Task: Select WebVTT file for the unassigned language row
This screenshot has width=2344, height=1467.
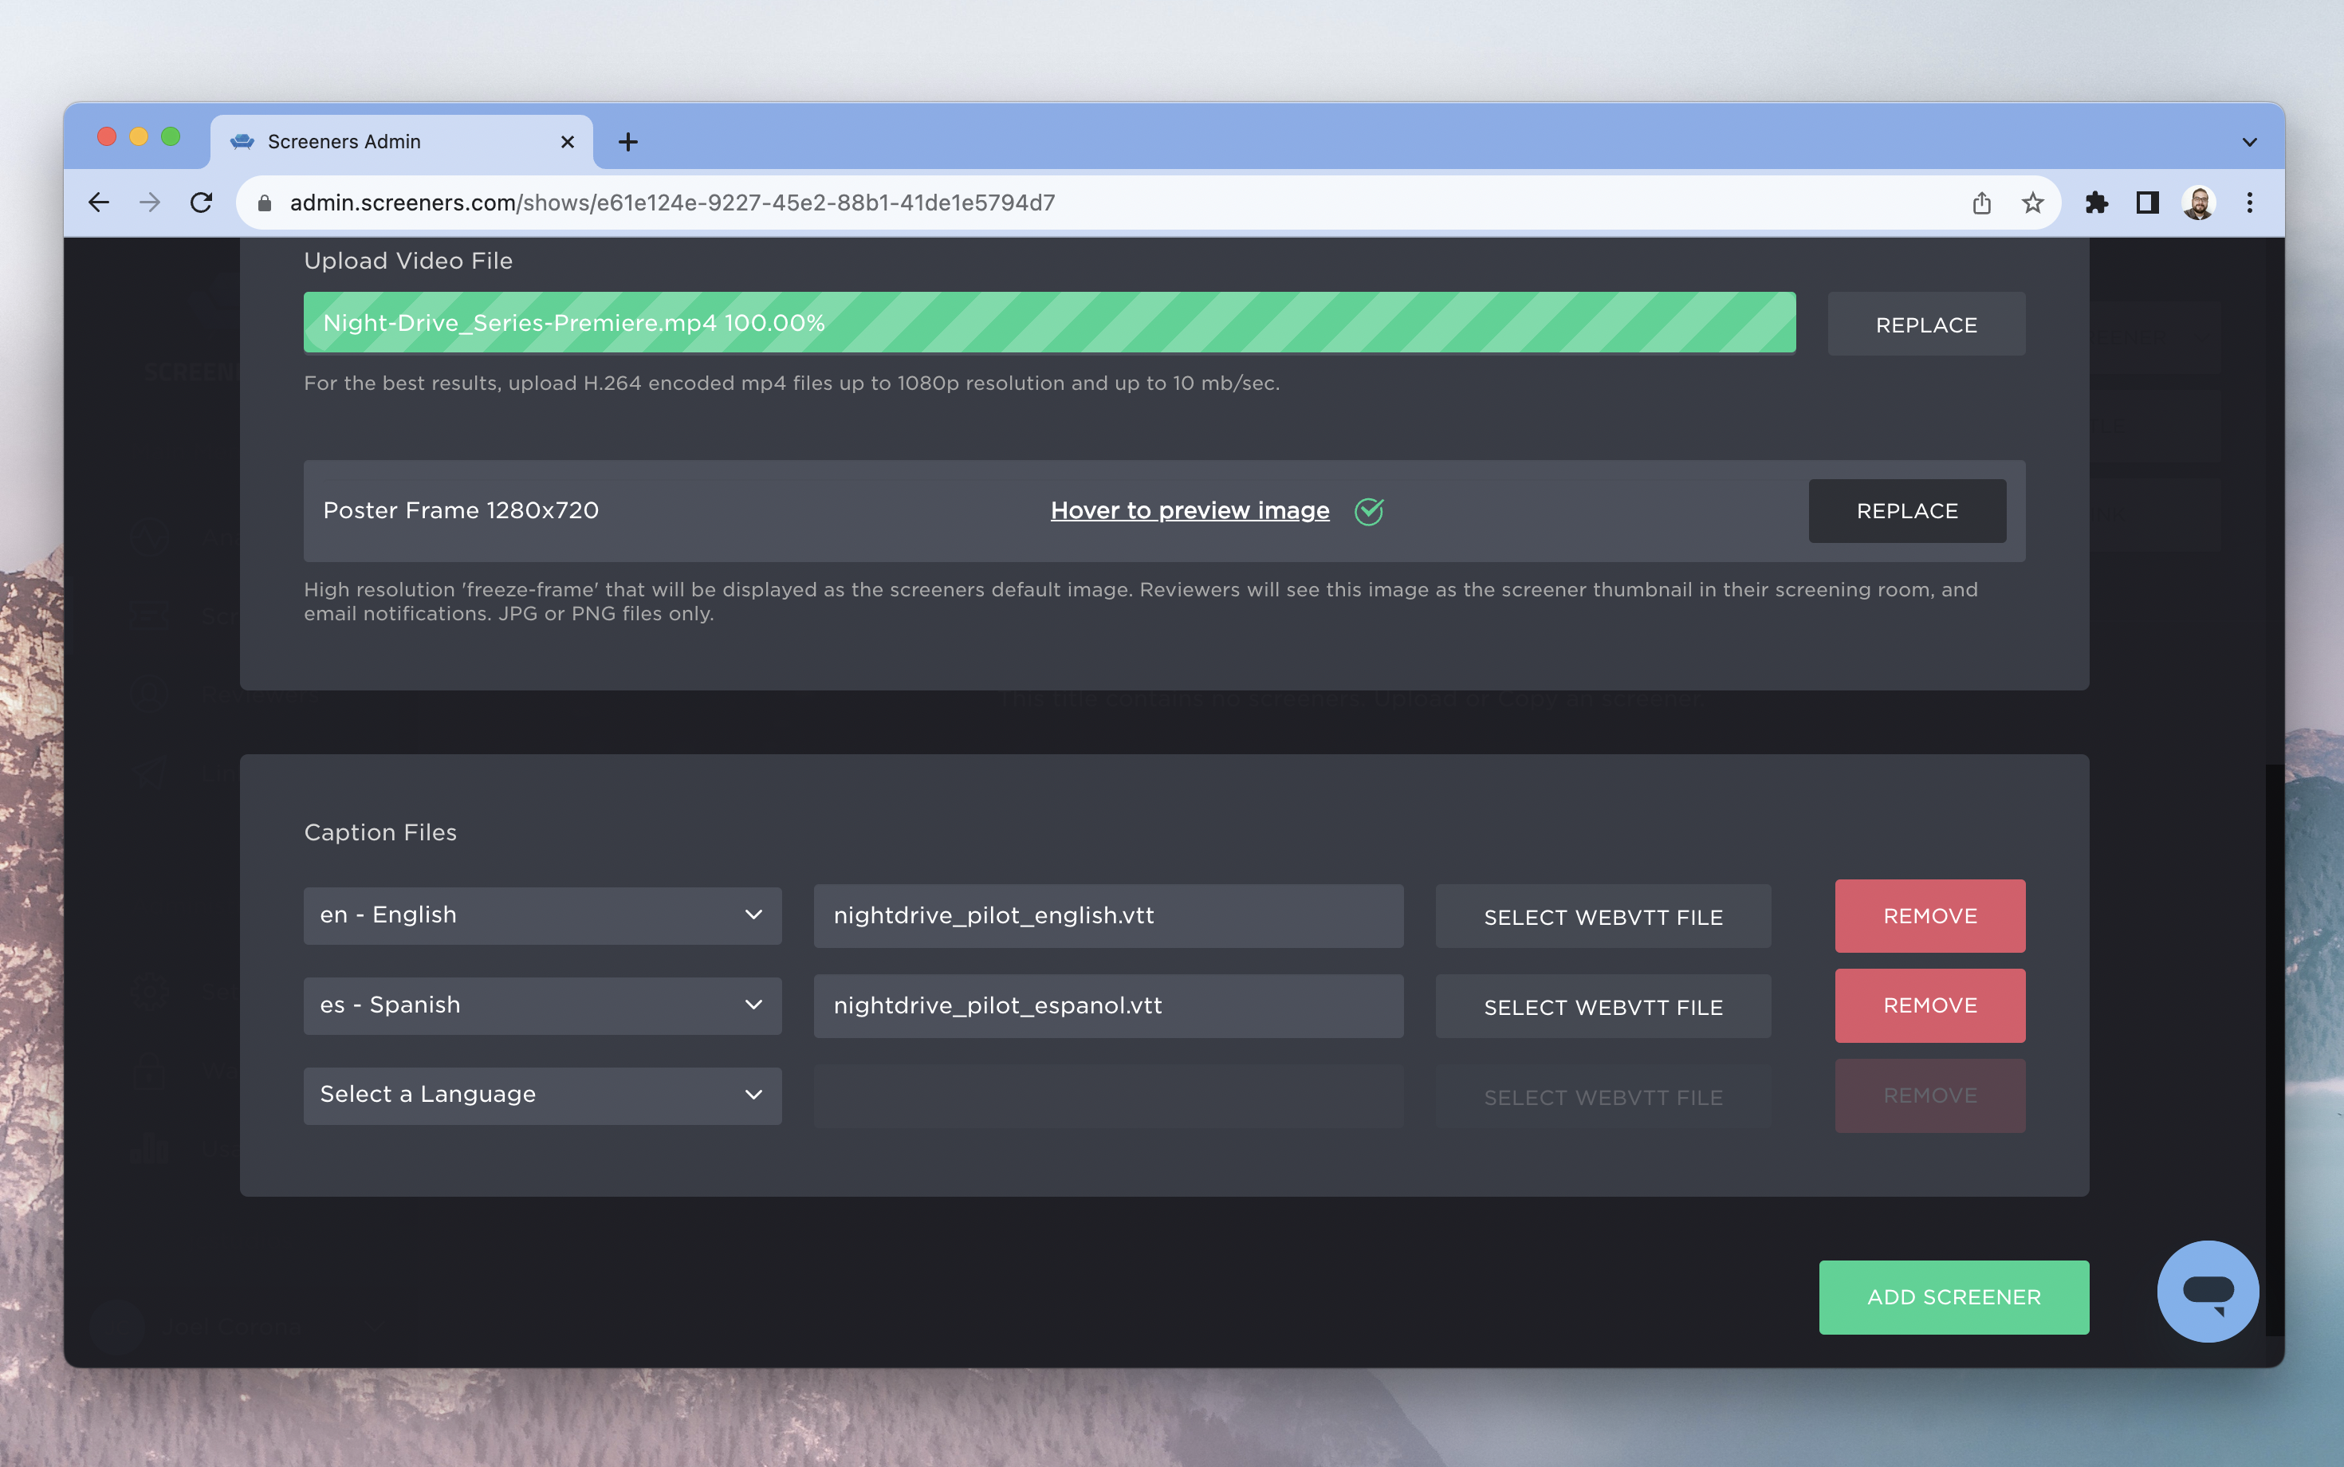Action: [1603, 1096]
